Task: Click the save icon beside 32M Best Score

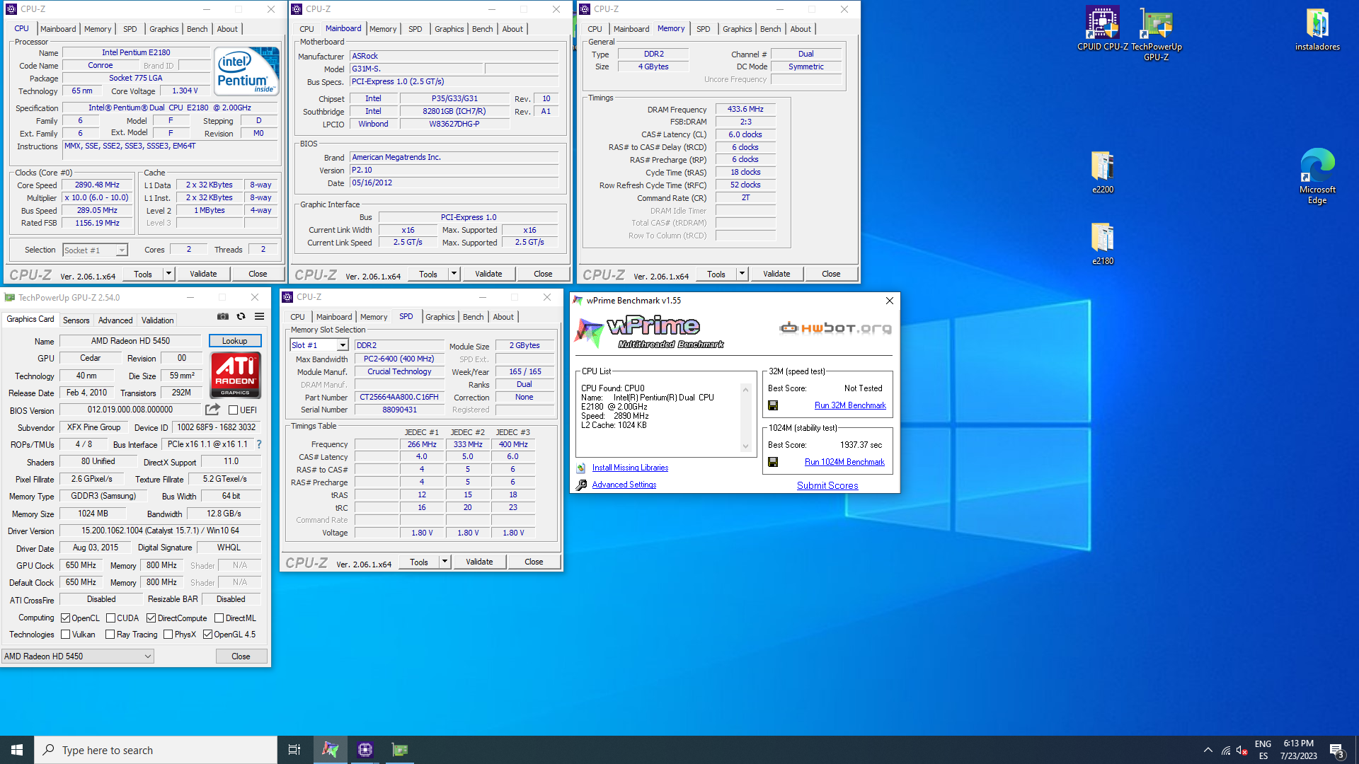Action: tap(773, 405)
